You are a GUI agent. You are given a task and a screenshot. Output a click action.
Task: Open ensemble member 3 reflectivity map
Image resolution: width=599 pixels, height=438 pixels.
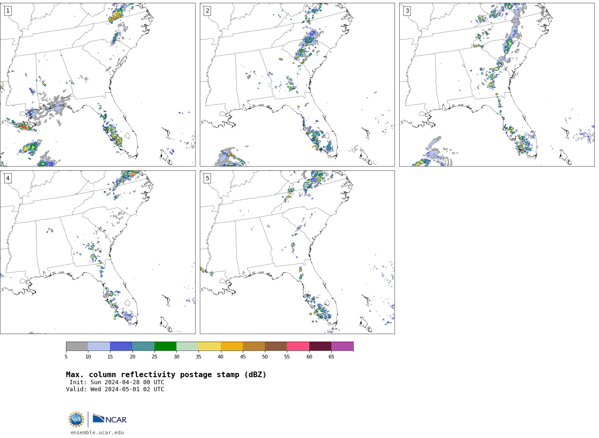(x=497, y=85)
